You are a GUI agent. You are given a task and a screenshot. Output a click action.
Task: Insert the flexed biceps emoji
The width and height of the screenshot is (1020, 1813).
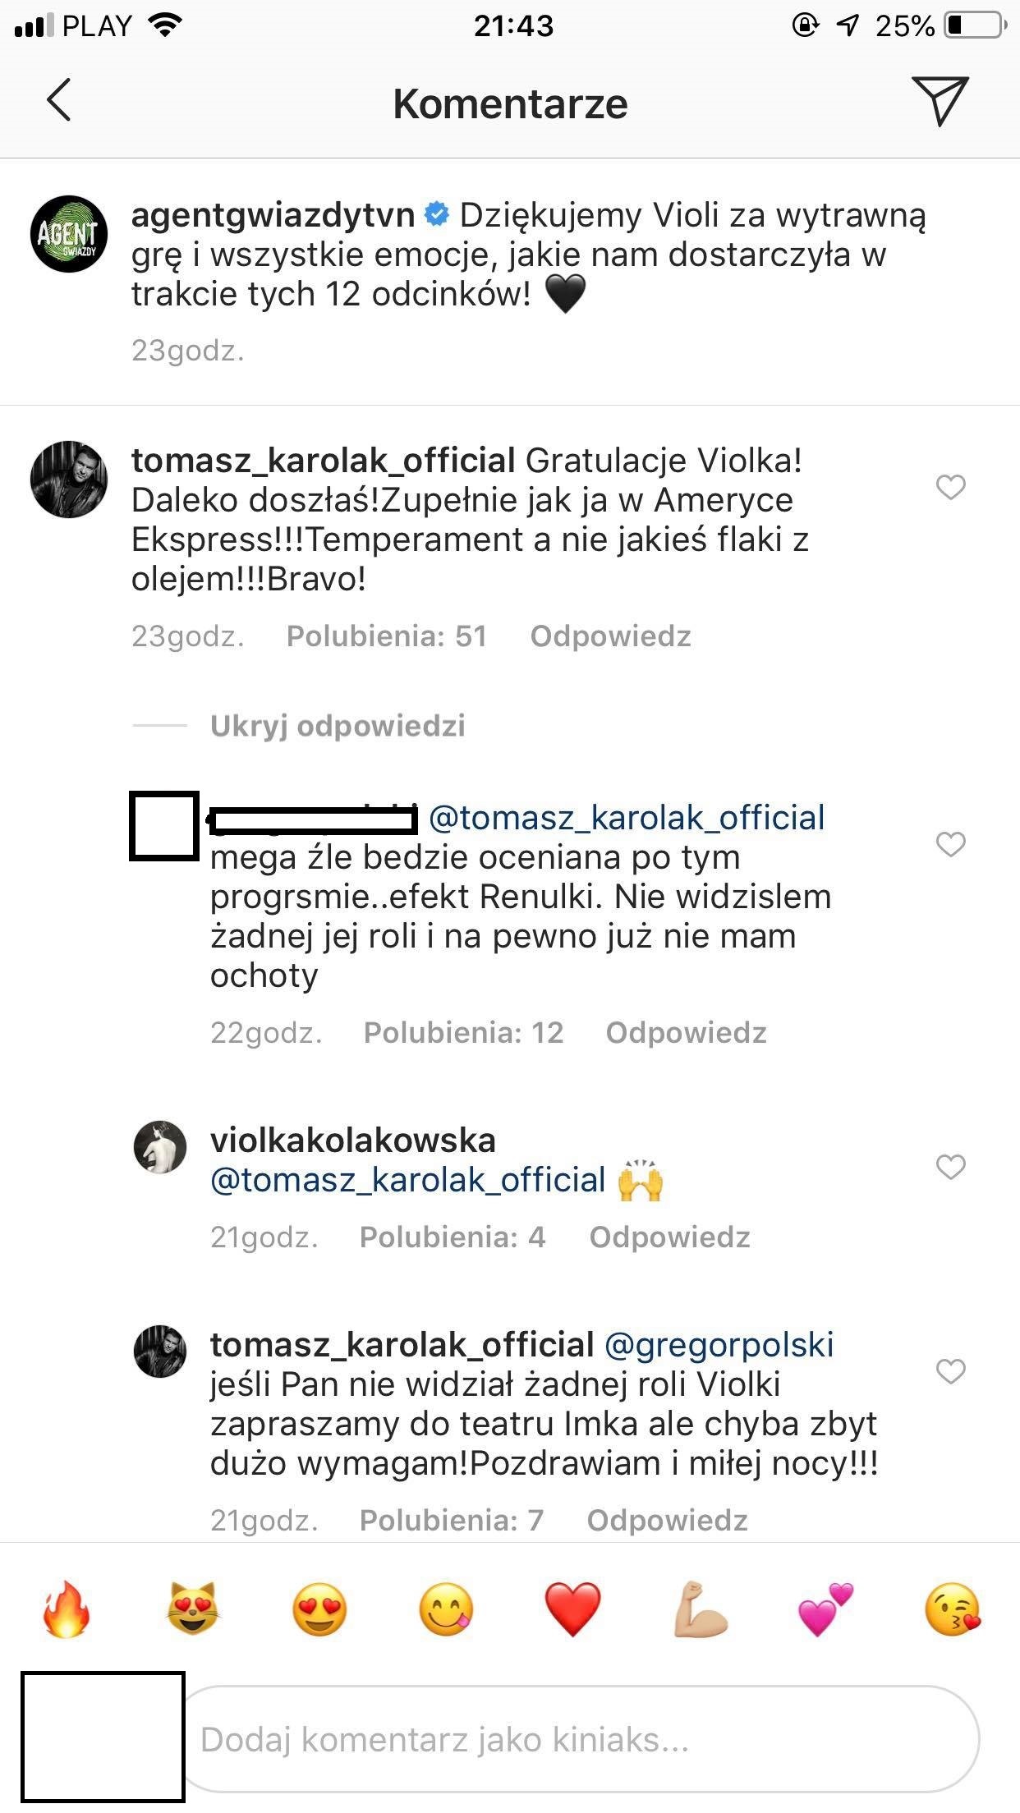(x=700, y=1609)
